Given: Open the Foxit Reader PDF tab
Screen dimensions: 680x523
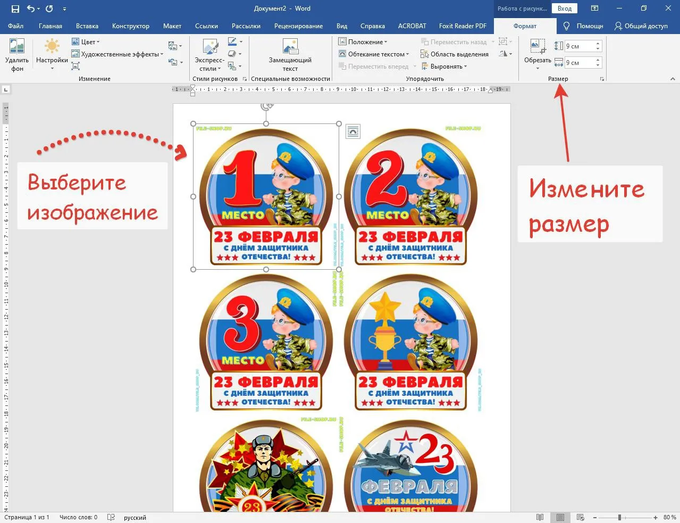Looking at the screenshot, I should [x=463, y=26].
